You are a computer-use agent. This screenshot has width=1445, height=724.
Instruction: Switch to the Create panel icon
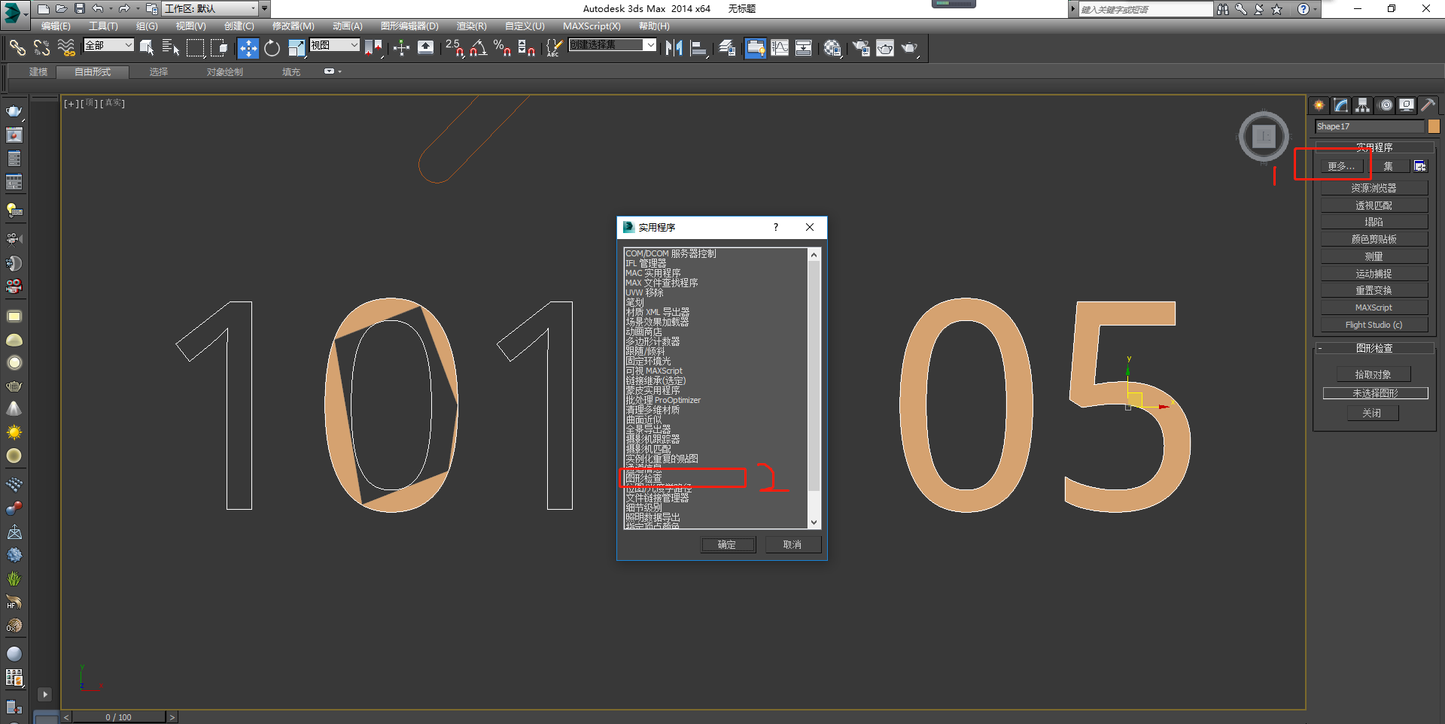click(1319, 105)
